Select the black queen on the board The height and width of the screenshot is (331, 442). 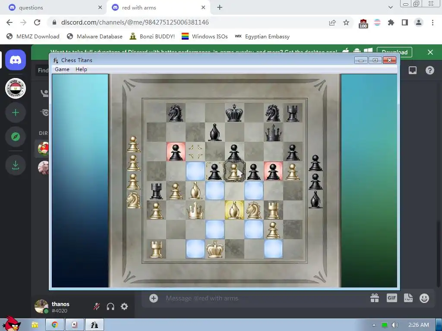[273, 132]
